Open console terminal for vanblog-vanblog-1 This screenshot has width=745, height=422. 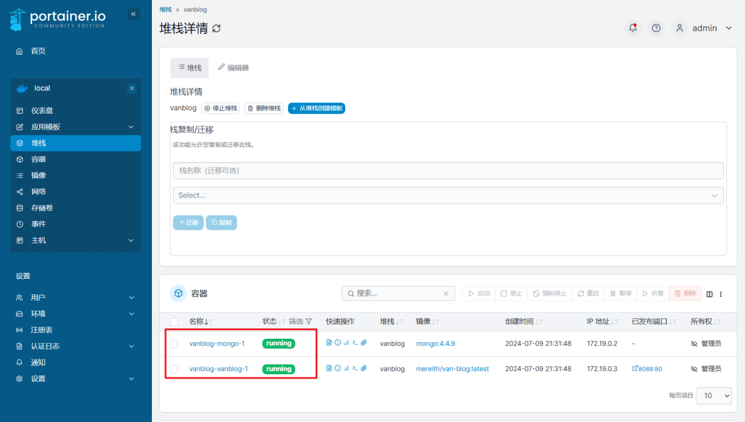click(355, 368)
